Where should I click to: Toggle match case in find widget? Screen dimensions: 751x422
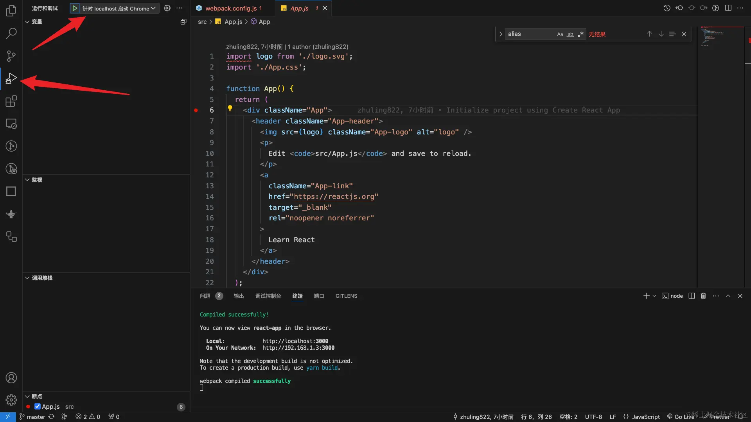560,34
